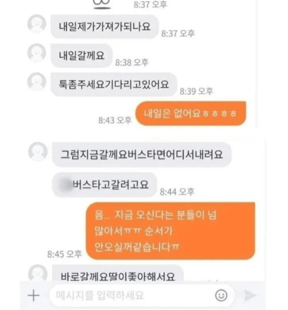
Task: Tap profile avatar next to 내일갈께요
Action: click(37, 53)
